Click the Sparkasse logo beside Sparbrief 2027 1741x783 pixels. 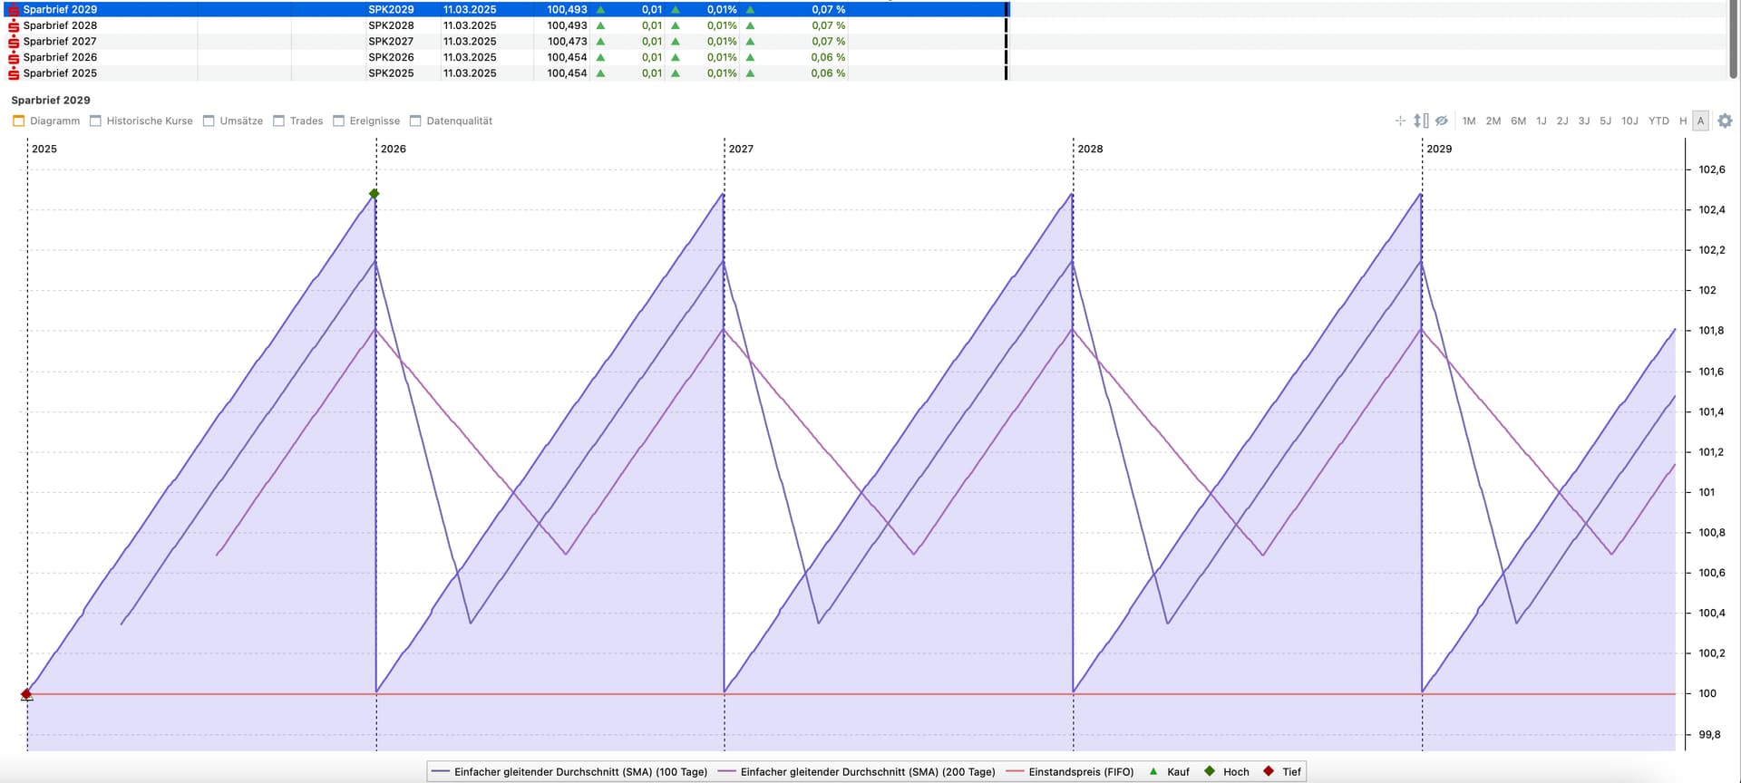(14, 42)
